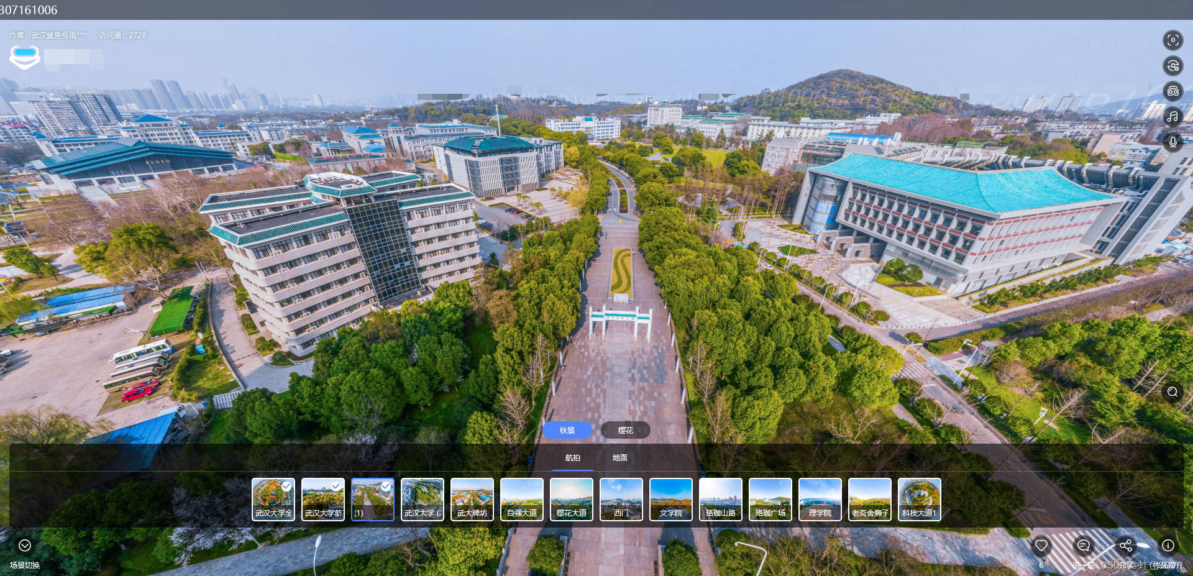Collapse the scene switch chevron icon
1193x576 pixels.
pos(25,546)
